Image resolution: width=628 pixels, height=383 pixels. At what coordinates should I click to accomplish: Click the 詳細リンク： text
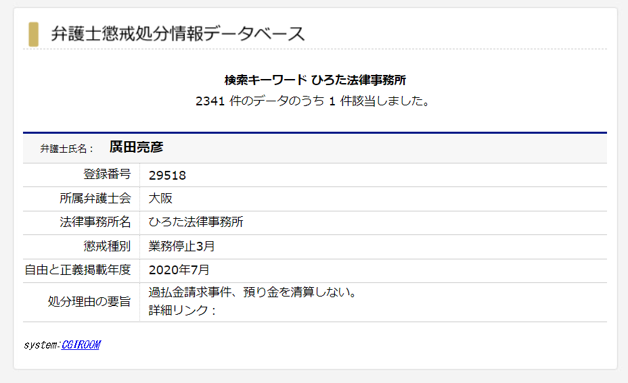pos(181,311)
